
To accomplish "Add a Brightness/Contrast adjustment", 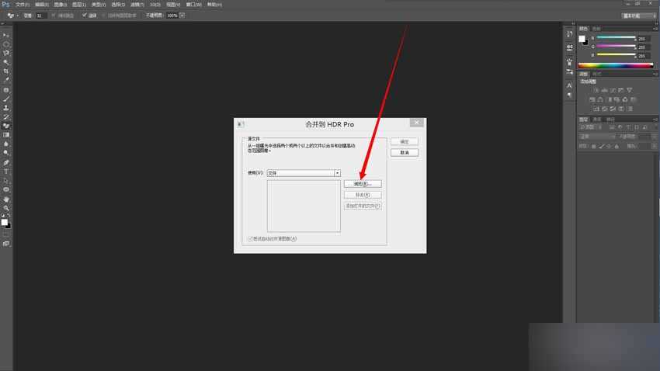I will 596,91.
